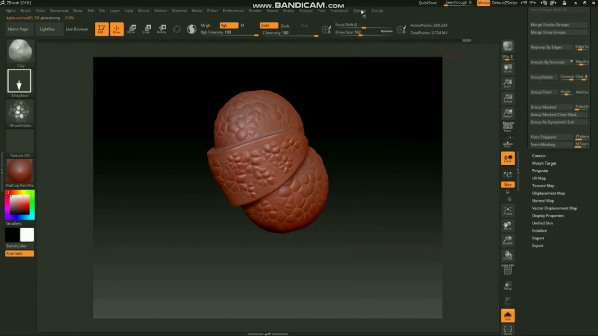
Task: Toggle the XYZ rotation button
Action: click(x=508, y=185)
